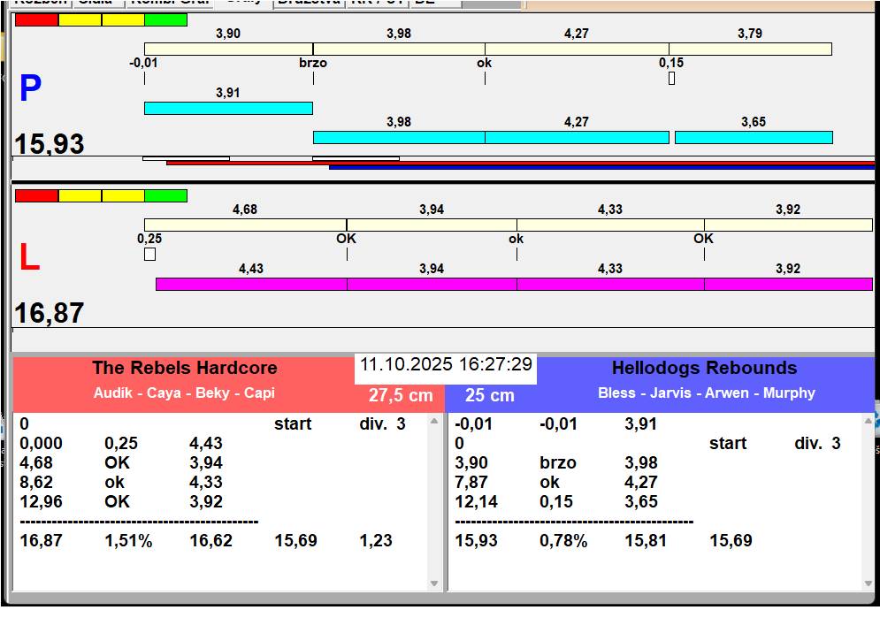Click the yellow light next to green in lane L

click(123, 195)
